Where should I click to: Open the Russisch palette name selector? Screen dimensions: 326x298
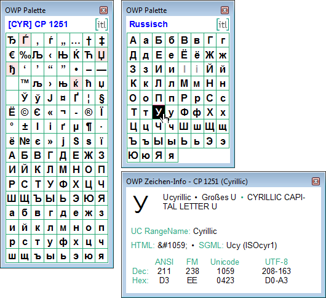click(x=148, y=25)
